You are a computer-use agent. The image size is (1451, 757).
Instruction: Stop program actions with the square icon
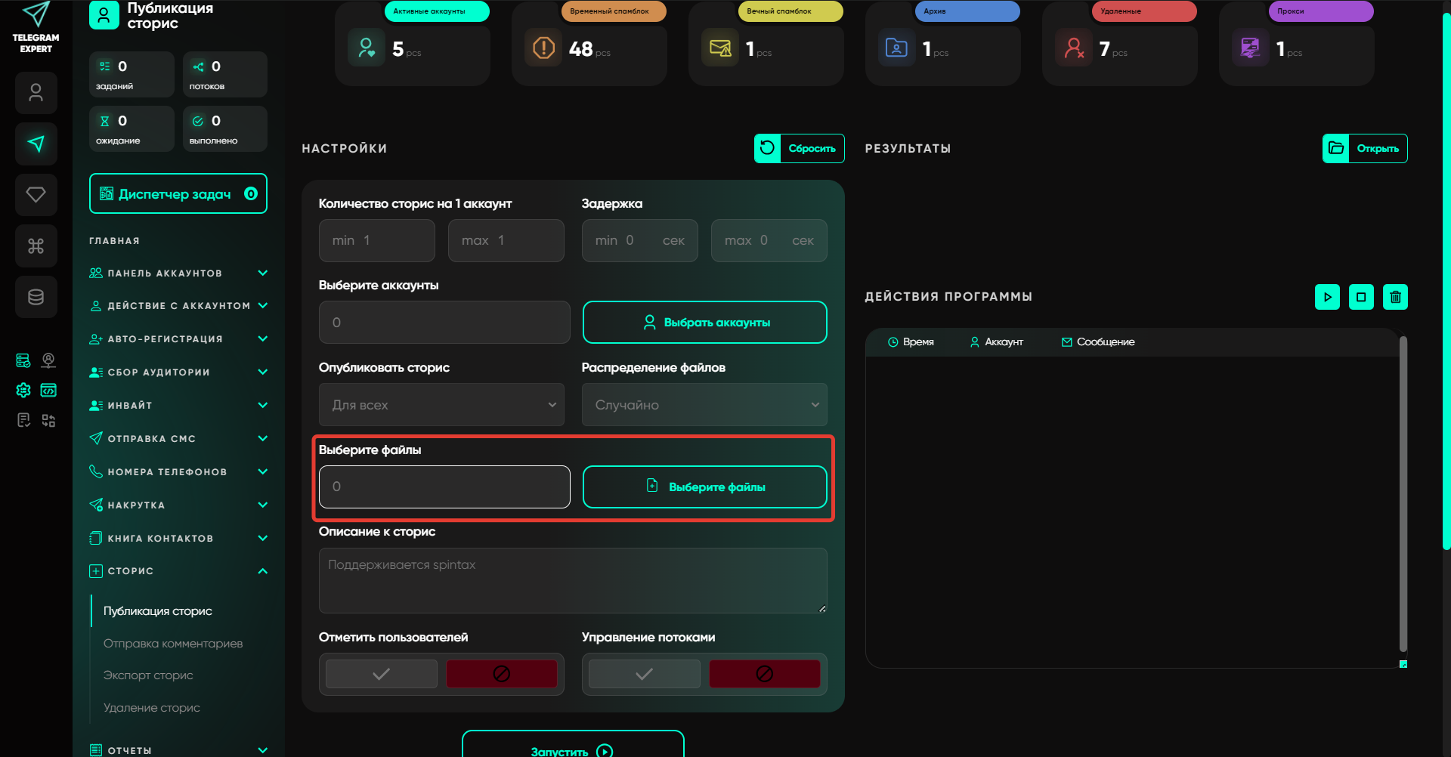tap(1361, 297)
